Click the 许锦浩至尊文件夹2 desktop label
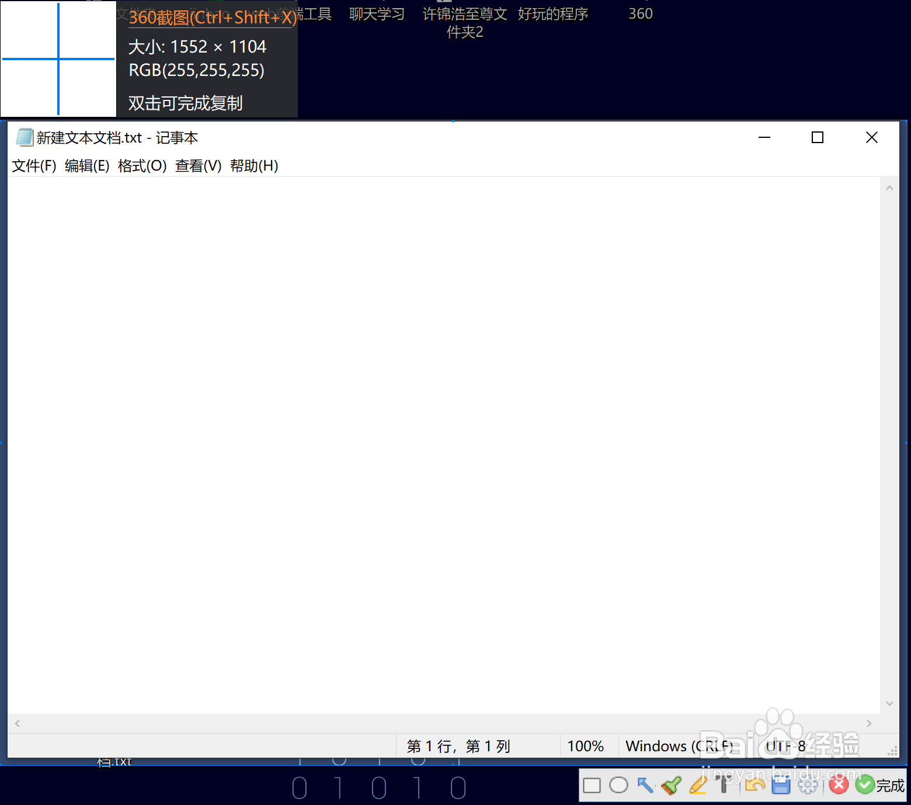911x805 pixels. (x=465, y=23)
